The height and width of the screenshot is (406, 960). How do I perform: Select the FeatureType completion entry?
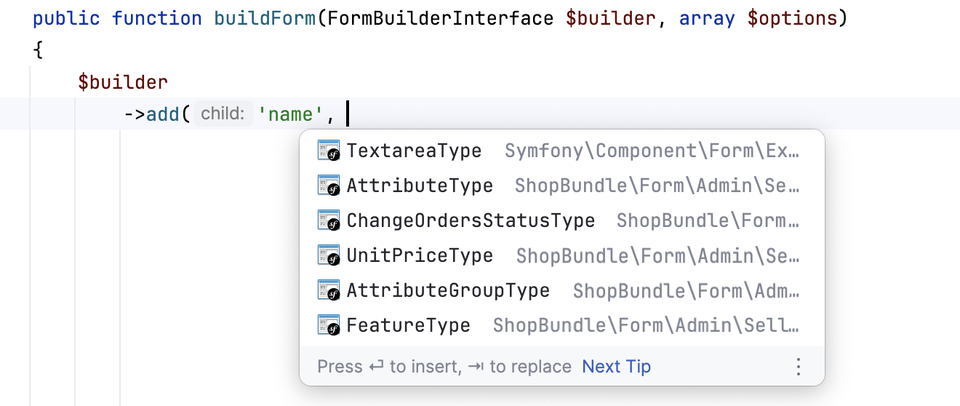coord(408,325)
